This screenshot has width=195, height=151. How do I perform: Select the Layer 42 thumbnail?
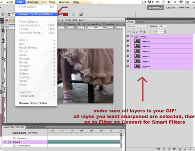click(x=137, y=56)
